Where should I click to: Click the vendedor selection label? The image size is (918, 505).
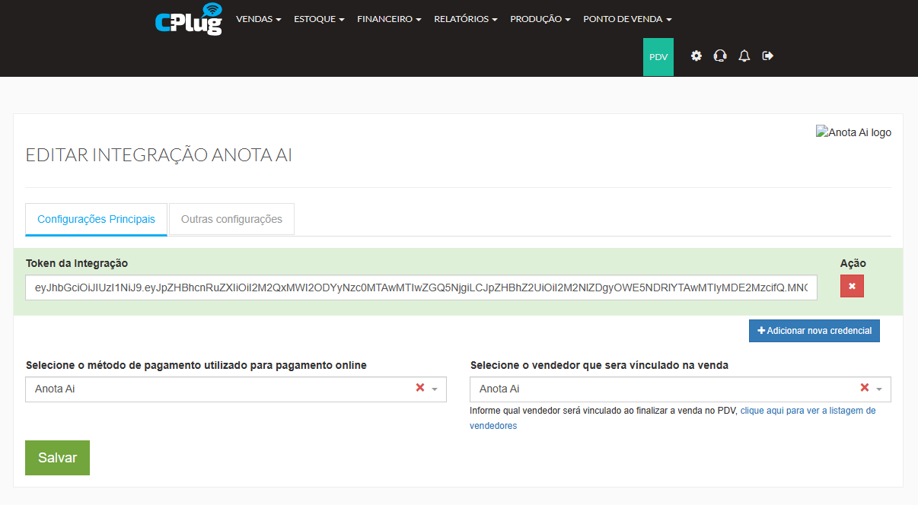(x=599, y=365)
